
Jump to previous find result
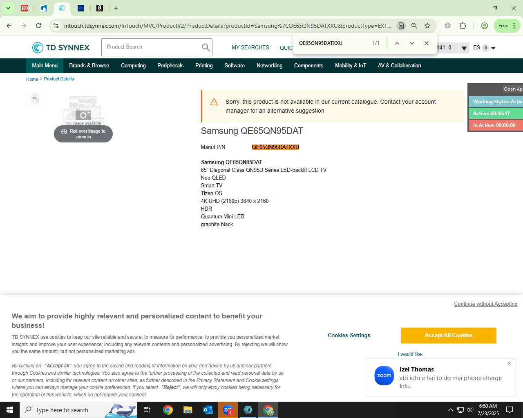tap(397, 43)
